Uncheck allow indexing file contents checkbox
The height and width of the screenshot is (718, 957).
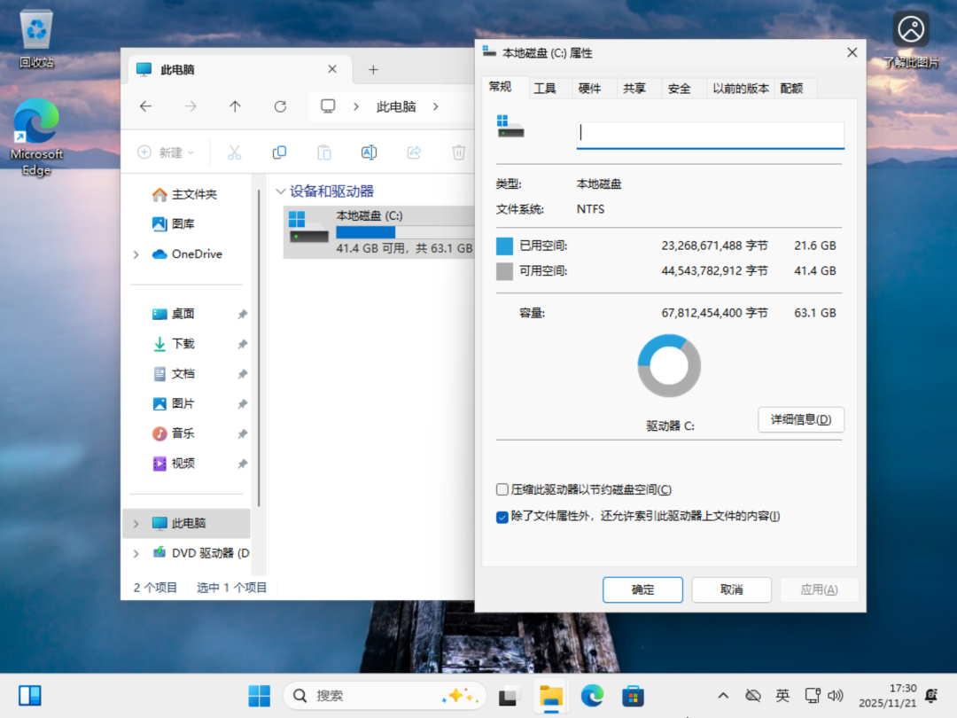tap(502, 517)
